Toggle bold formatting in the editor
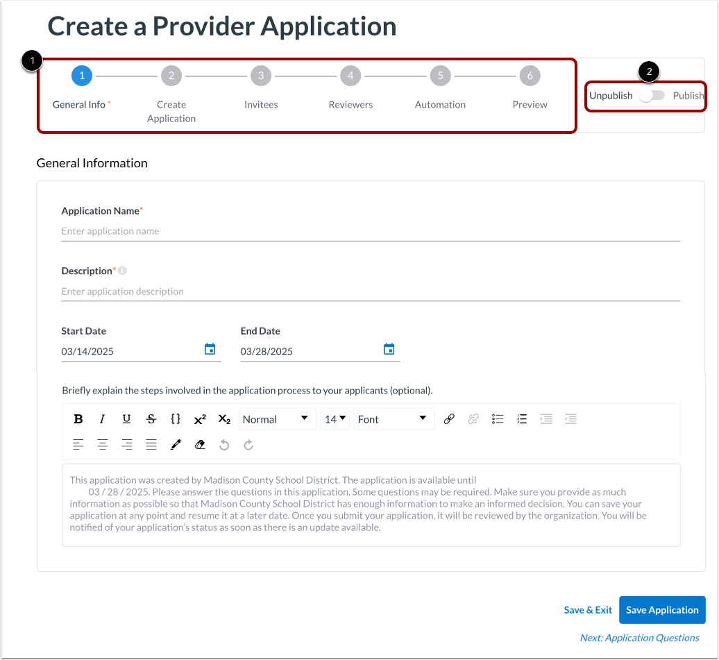Image resolution: width=719 pixels, height=660 pixels. click(78, 418)
